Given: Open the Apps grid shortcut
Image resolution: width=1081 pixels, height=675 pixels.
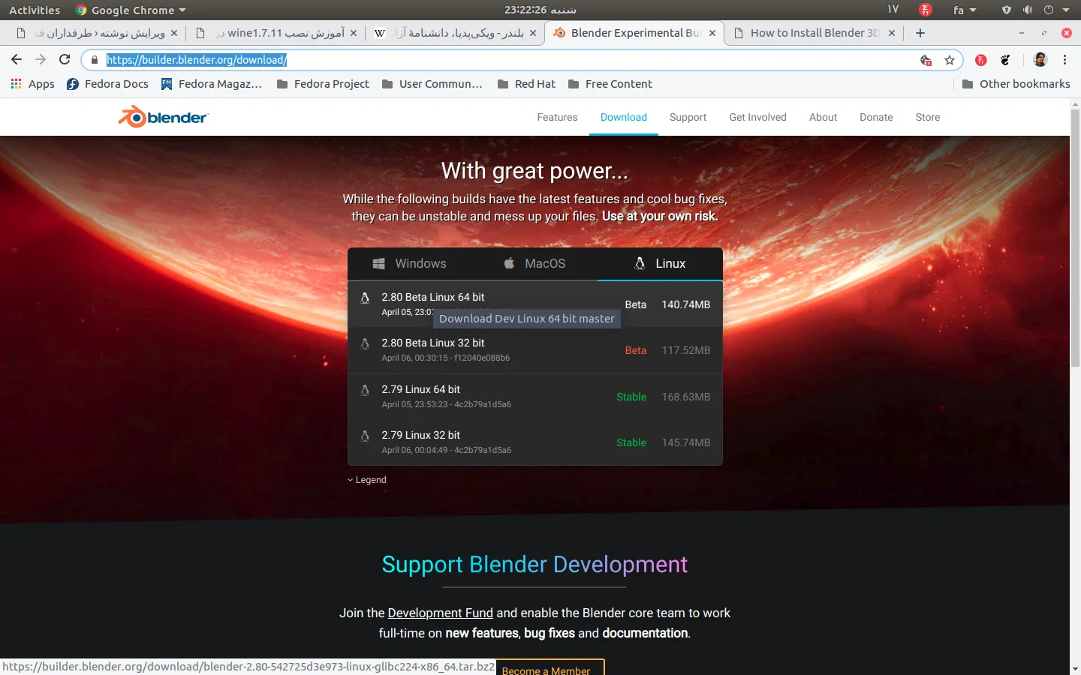Looking at the screenshot, I should (32, 84).
